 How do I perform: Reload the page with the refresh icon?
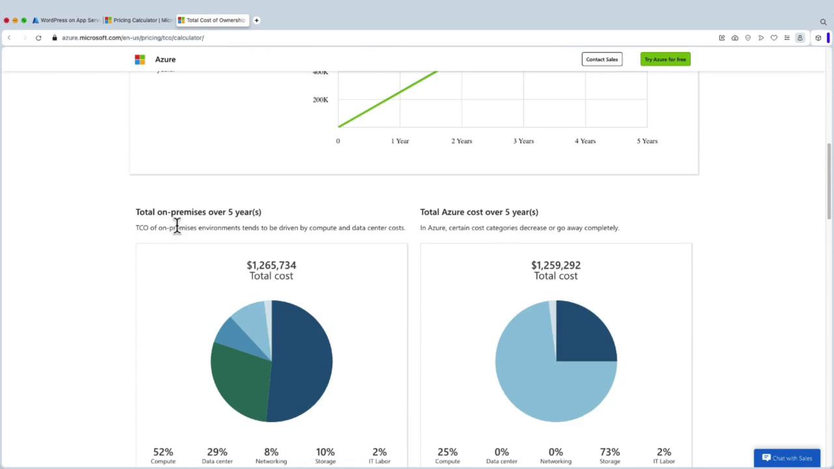point(38,38)
